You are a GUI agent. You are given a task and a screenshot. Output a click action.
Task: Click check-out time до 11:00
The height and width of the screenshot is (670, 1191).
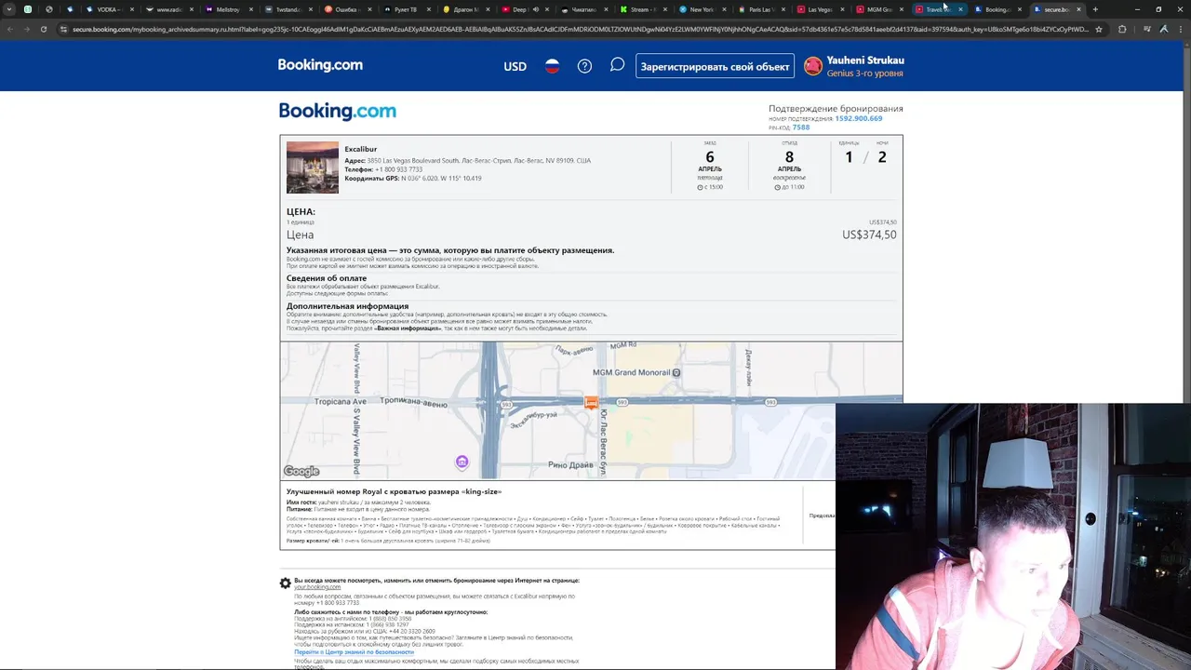[788, 187]
